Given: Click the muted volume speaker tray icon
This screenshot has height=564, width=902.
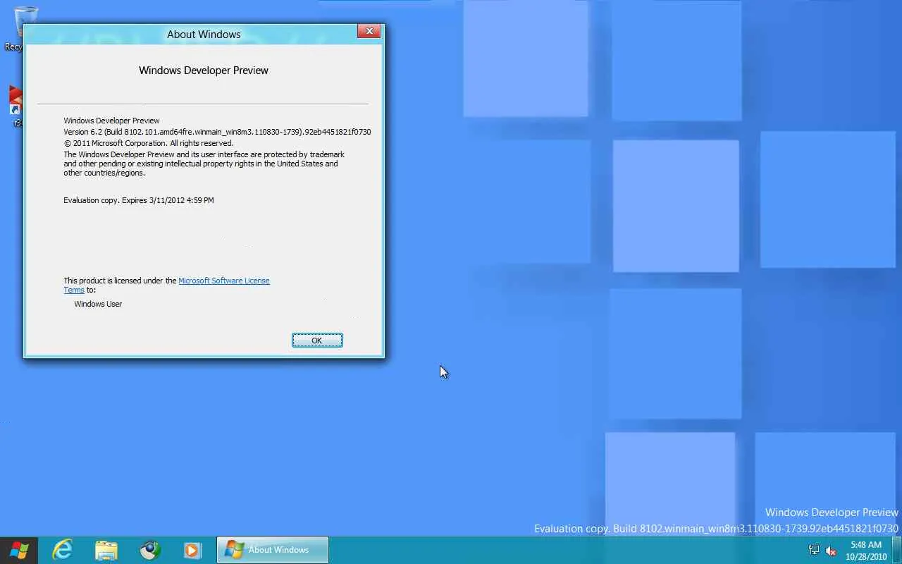Looking at the screenshot, I should click(x=832, y=551).
